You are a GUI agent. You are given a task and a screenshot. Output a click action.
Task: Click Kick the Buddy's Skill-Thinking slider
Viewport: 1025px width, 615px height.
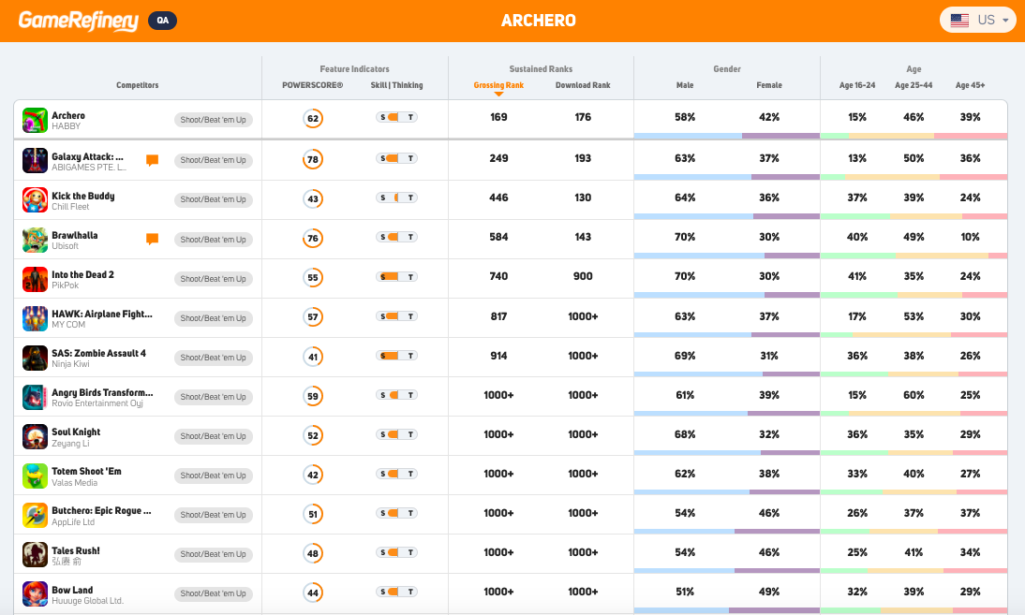coord(397,198)
